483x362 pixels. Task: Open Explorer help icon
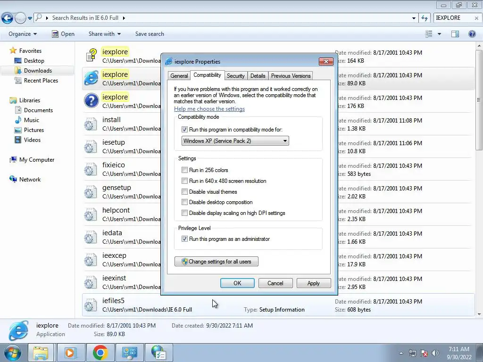coord(472,34)
